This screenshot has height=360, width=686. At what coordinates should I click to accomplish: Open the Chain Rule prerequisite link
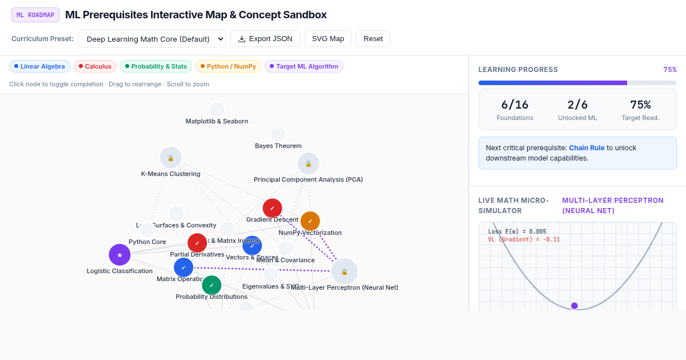pos(587,147)
